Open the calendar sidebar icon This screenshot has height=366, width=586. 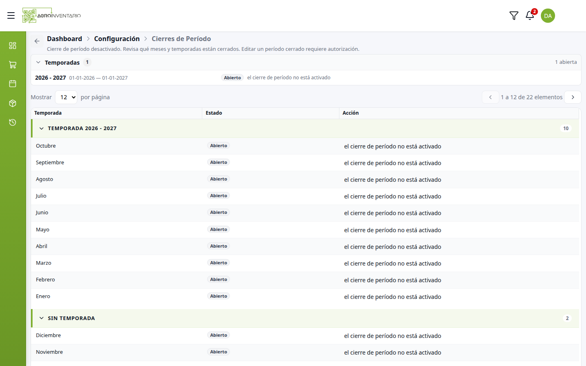coord(13,84)
